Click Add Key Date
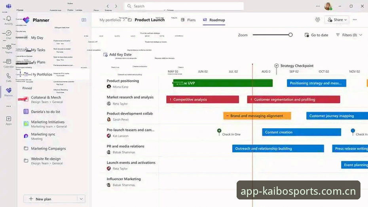Image resolution: width=368 pixels, height=207 pixels. pyautogui.click(x=118, y=55)
